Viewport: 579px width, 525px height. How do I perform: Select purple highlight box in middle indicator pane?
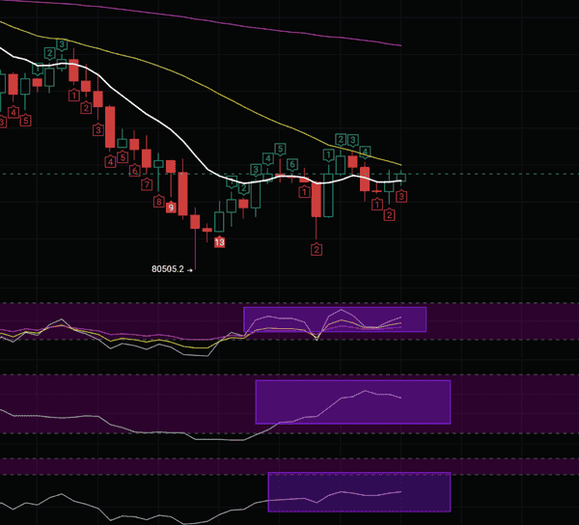pos(352,401)
